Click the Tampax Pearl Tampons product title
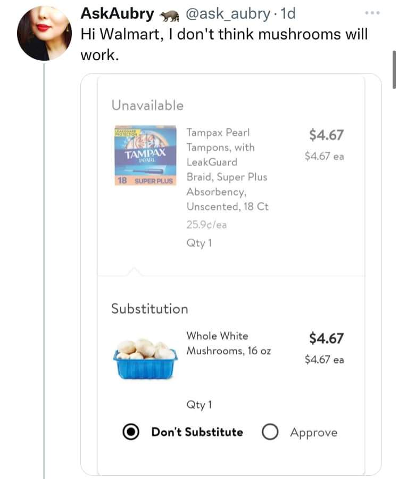The image size is (399, 479). 227,169
